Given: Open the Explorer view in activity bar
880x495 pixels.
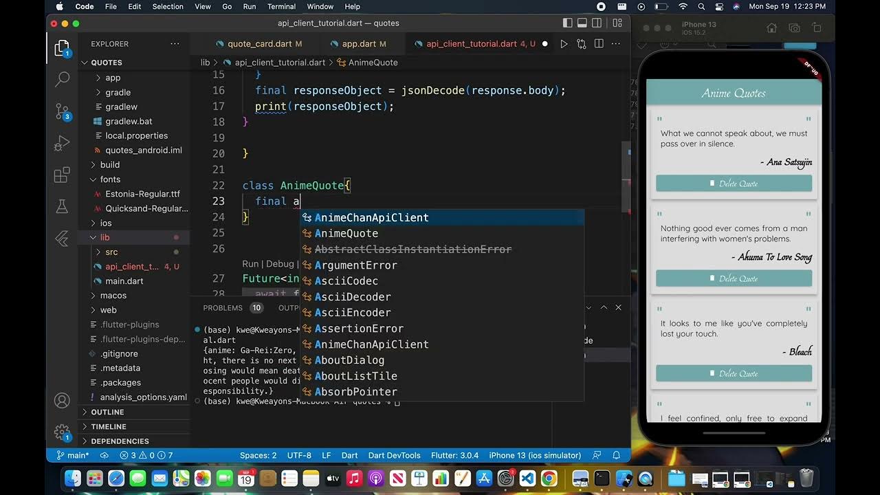Looking at the screenshot, I should pyautogui.click(x=62, y=49).
